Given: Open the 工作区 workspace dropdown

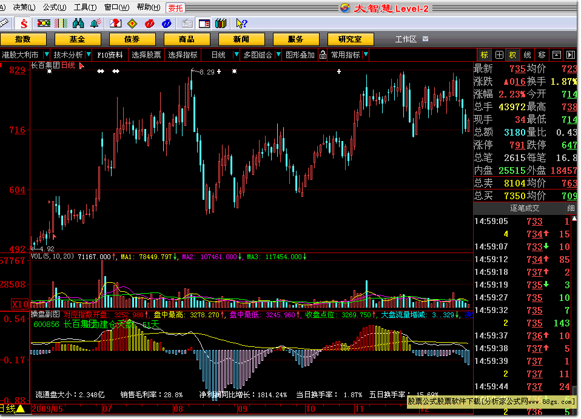Looking at the screenshot, I should [425, 39].
